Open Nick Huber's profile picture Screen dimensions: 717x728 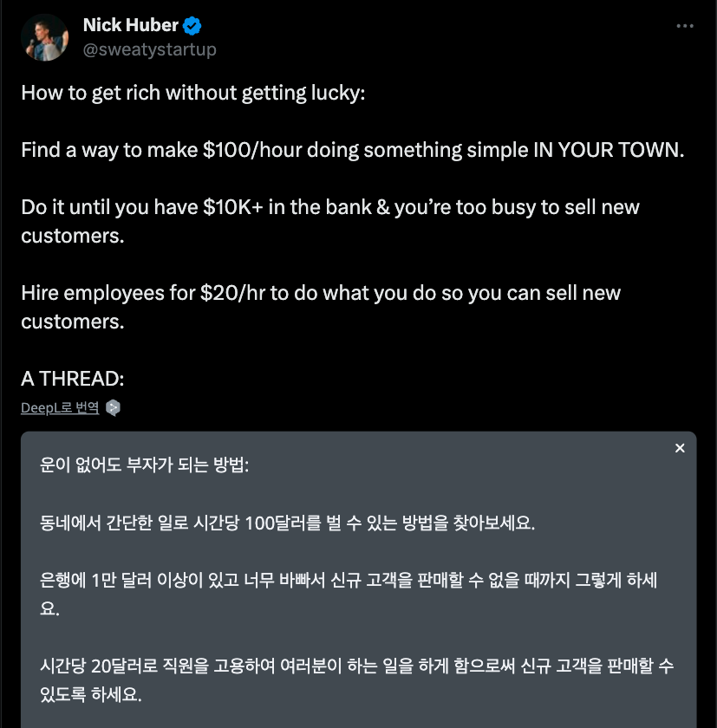44,37
